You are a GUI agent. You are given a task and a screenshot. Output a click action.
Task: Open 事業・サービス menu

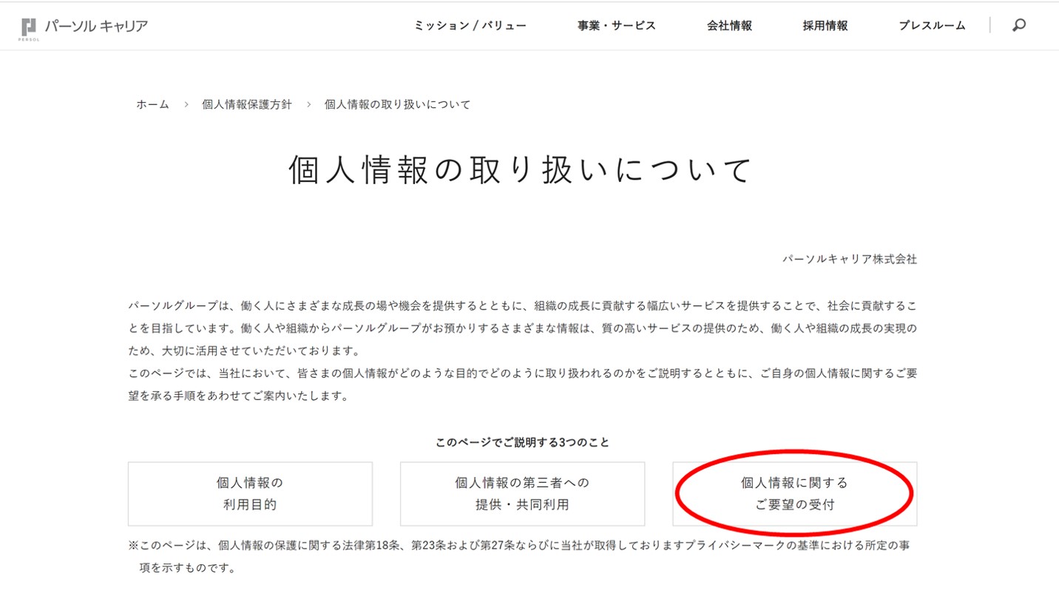(x=617, y=25)
